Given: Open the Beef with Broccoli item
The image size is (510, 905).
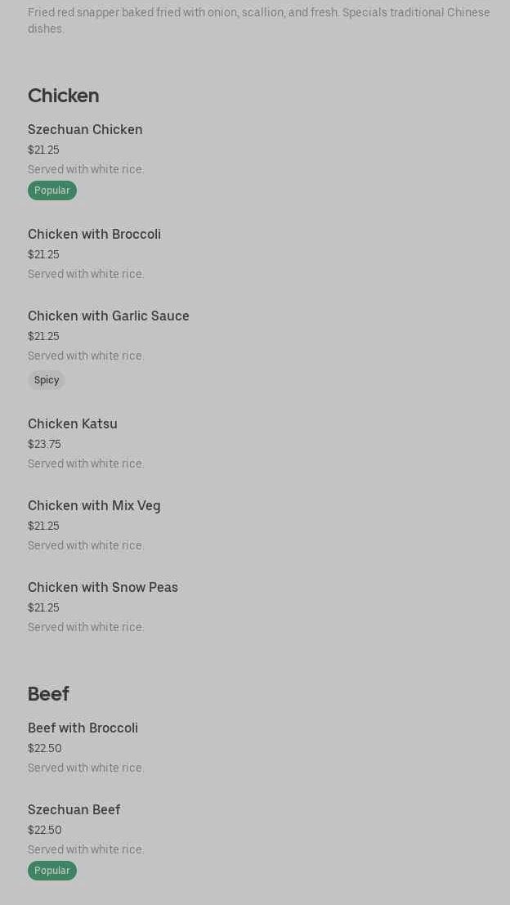Looking at the screenshot, I should 83,728.
